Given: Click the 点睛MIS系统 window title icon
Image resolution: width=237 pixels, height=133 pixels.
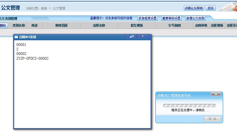Looking at the screenshot, I should click(16, 37).
